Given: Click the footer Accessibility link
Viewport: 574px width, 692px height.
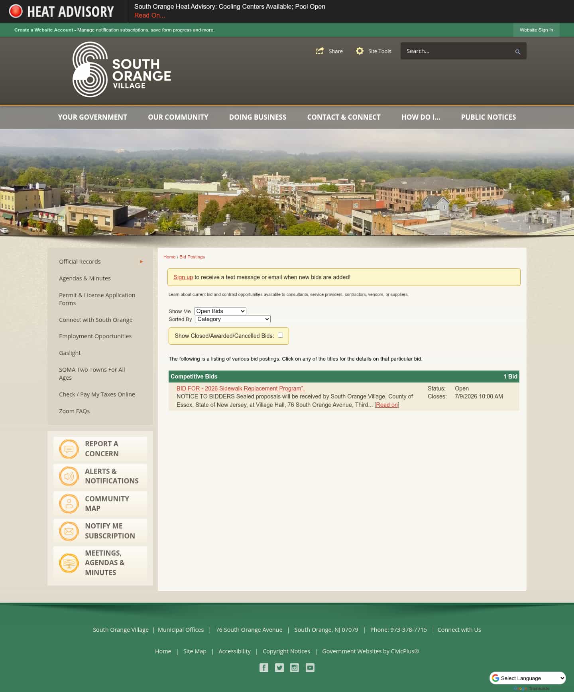Looking at the screenshot, I should 234,651.
